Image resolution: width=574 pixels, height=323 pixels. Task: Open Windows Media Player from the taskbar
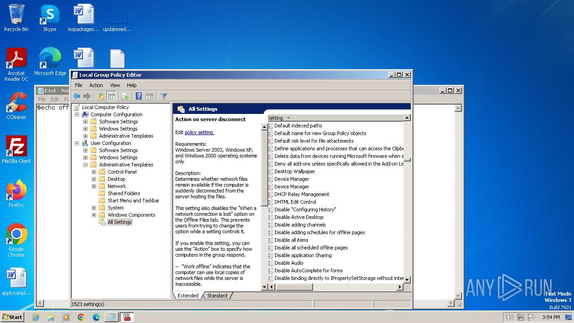coord(66,317)
